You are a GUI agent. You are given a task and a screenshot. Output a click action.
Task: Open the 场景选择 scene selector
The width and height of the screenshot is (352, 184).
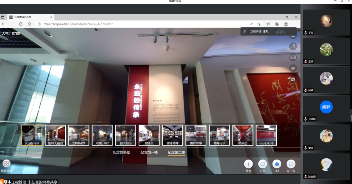click(7, 164)
